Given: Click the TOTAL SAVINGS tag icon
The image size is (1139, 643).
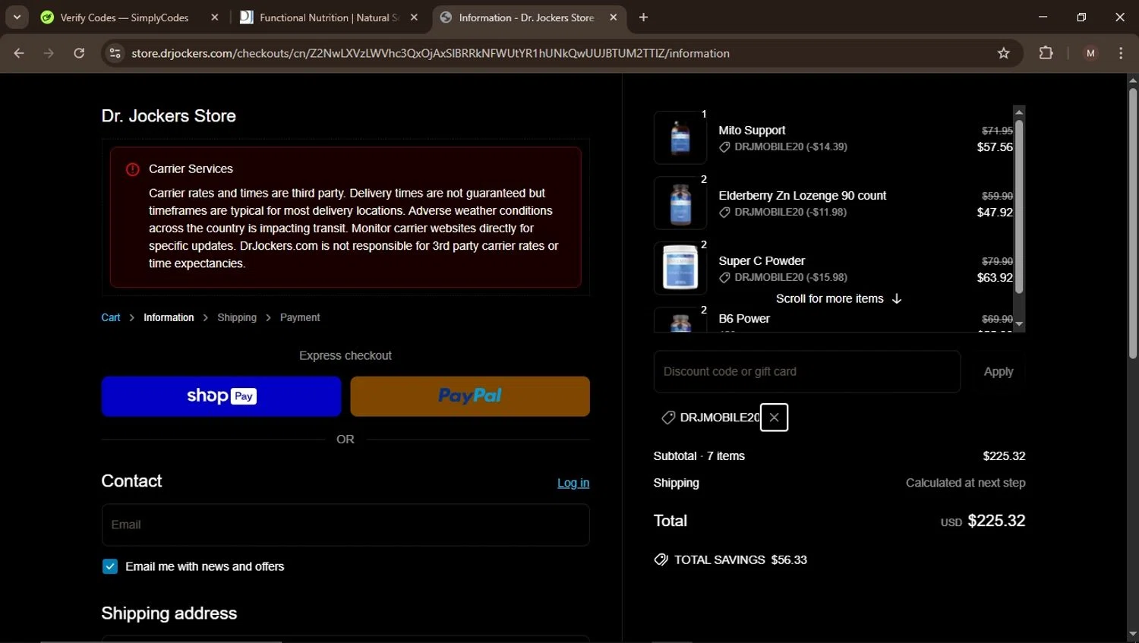Looking at the screenshot, I should tap(661, 559).
